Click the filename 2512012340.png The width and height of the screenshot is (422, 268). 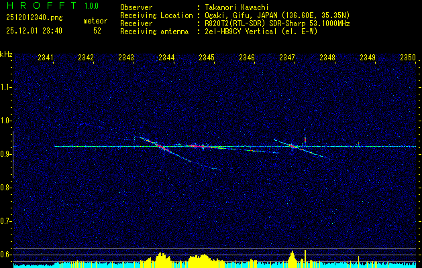point(34,18)
